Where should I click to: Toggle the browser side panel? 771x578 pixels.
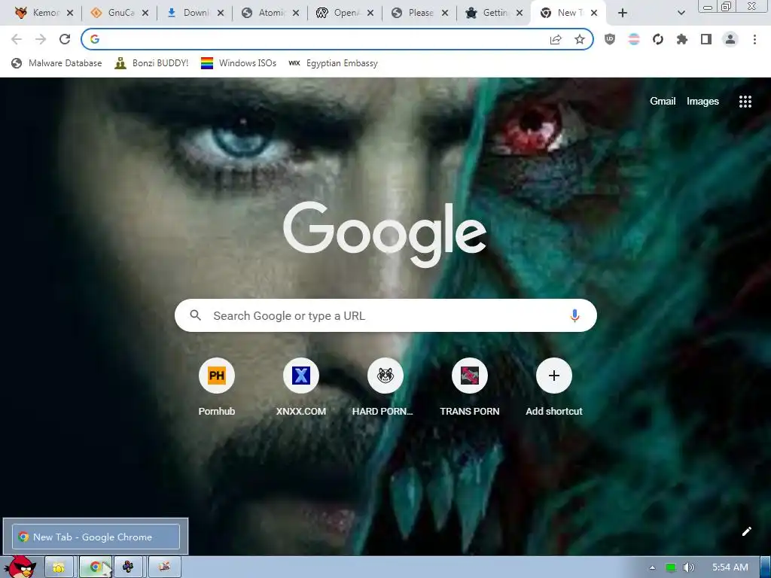pos(706,39)
